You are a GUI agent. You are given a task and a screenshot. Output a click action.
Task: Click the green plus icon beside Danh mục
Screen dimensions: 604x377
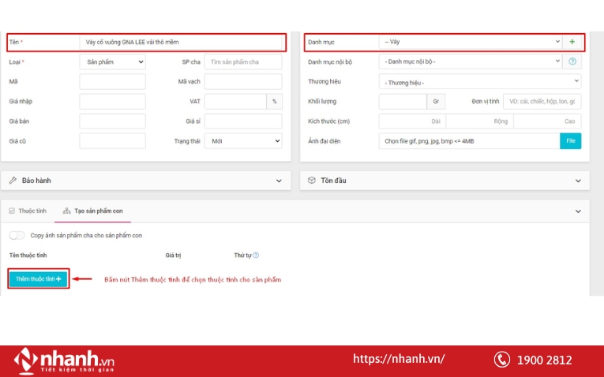[x=572, y=42]
